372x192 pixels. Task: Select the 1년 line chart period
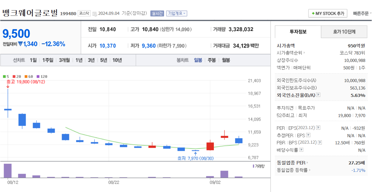(x=79, y=60)
